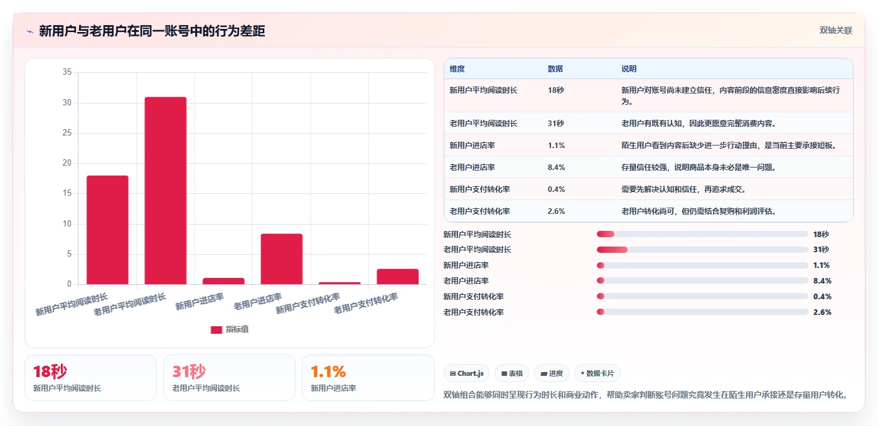
Task: Click the y-axis value 35
Action: pos(67,72)
